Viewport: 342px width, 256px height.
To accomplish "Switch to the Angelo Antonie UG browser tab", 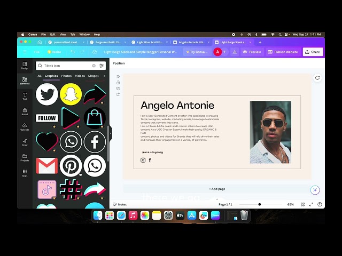I will pyautogui.click(x=191, y=42).
